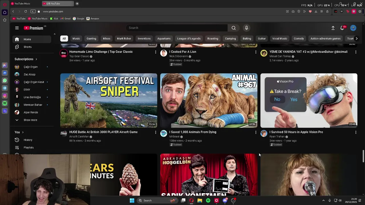Open Messenger in the Opera sidebar
This screenshot has height=205, width=365.
[x=5, y=73]
